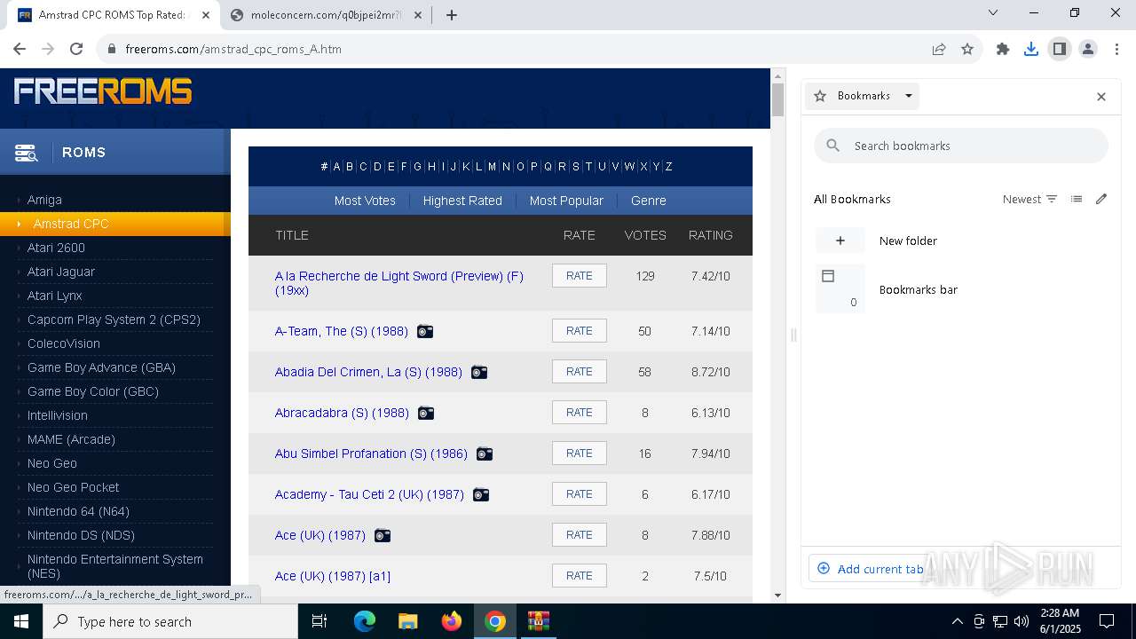Click the taskbar search box
Screen dimensions: 1136x639
click(170, 621)
